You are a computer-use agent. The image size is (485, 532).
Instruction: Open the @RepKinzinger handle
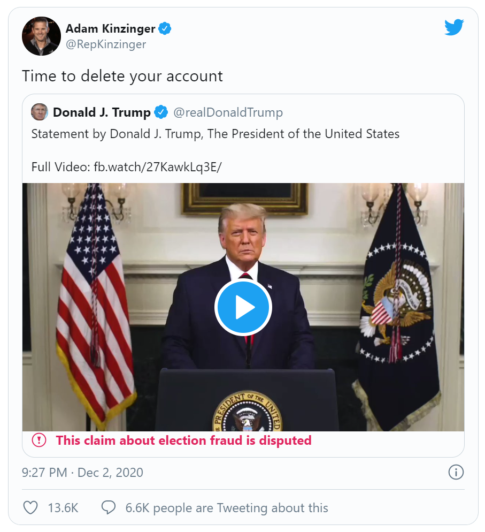tap(106, 44)
